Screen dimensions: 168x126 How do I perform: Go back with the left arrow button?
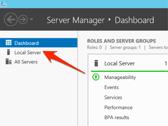point(11,19)
